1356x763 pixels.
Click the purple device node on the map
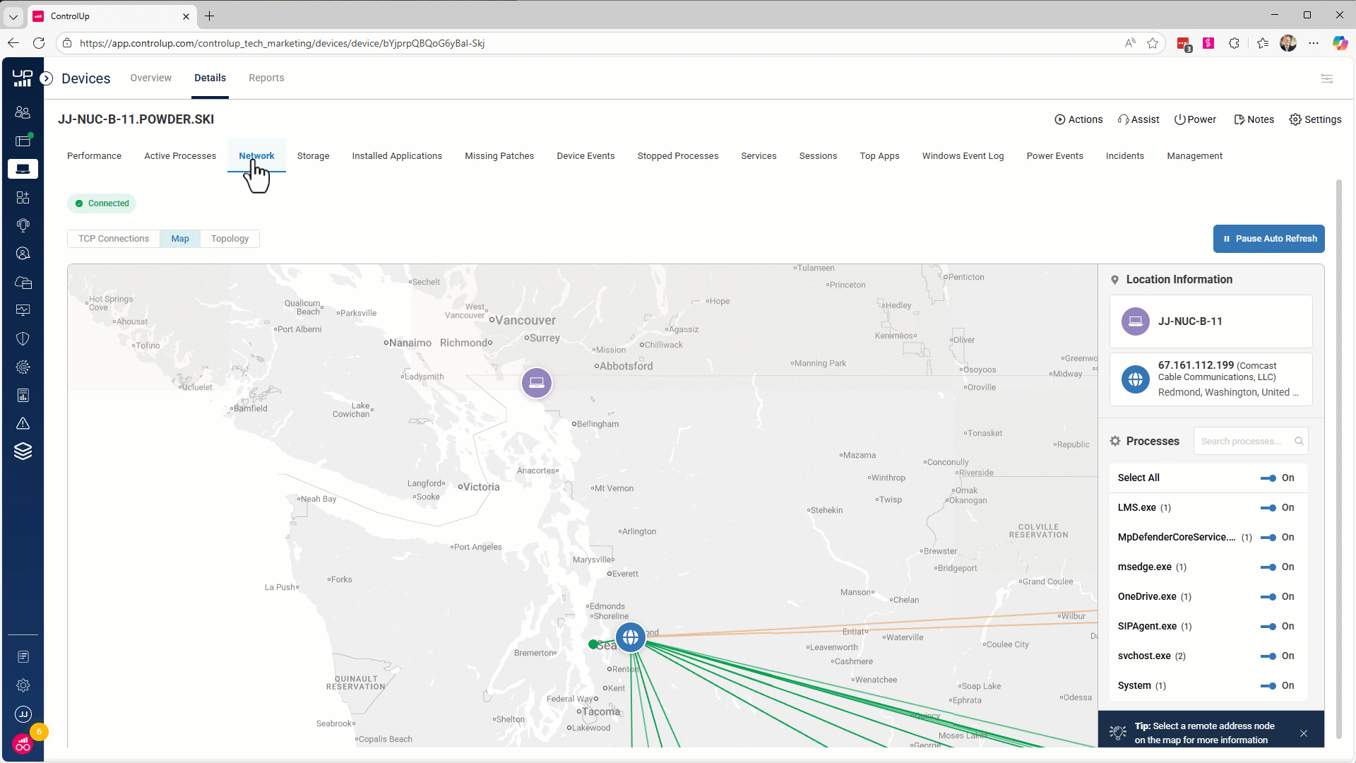pyautogui.click(x=536, y=382)
